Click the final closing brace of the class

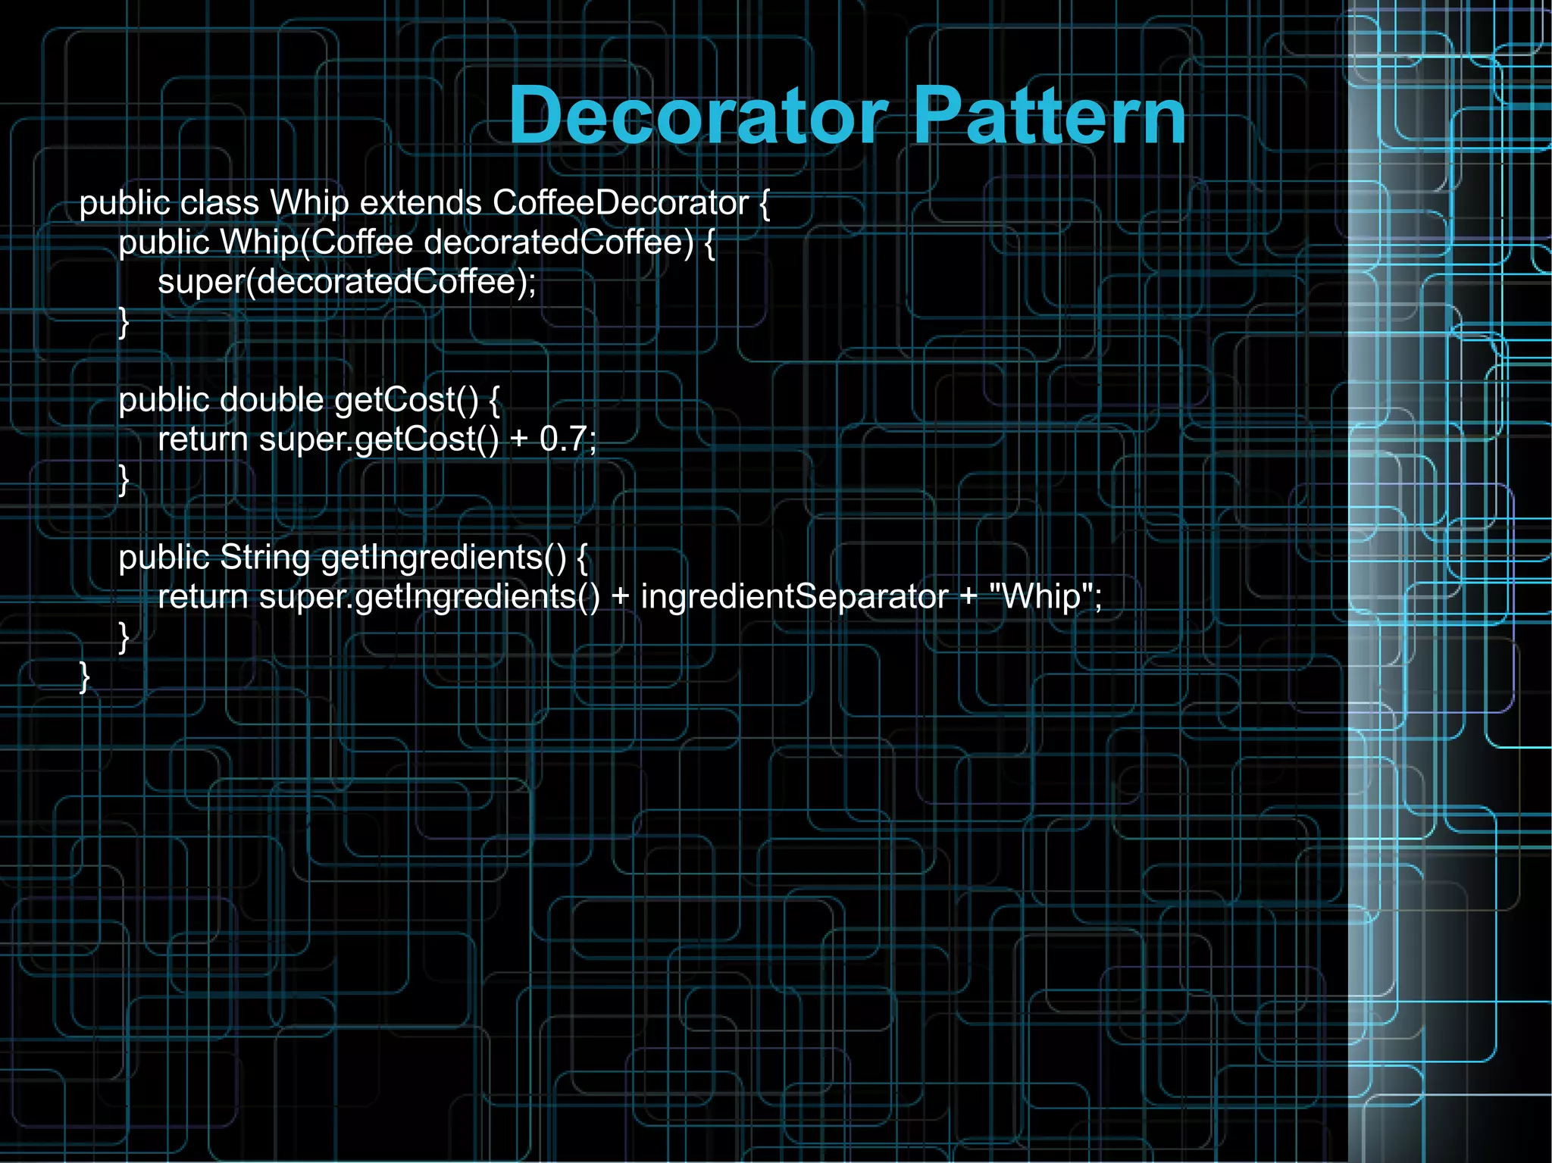[x=85, y=676]
